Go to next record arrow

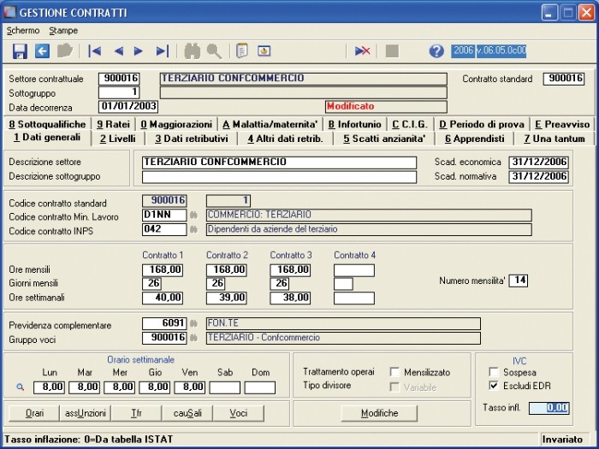pos(139,50)
